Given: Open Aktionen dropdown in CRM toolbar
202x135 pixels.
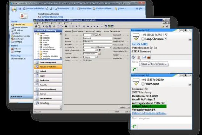Looking at the screenshot, I should (x=120, y=9).
